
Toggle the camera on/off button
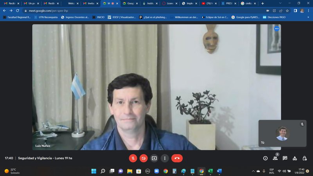pyautogui.click(x=144, y=158)
